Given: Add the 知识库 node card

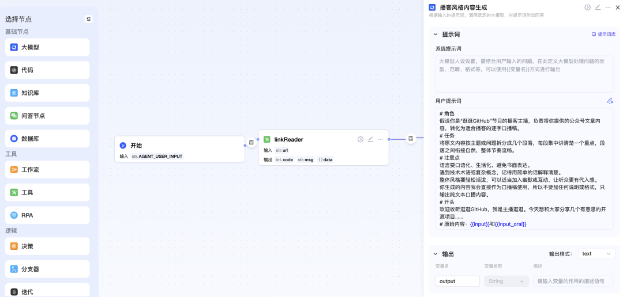Looking at the screenshot, I should (47, 93).
